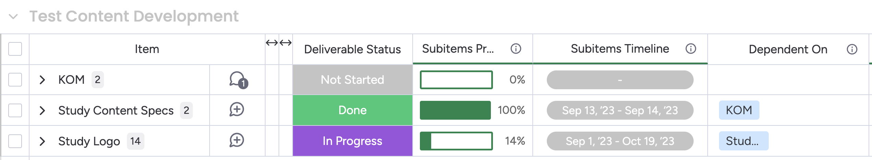Click the Study Logo 14% progress bar
Image resolution: width=872 pixels, height=160 pixels.
coord(456,141)
